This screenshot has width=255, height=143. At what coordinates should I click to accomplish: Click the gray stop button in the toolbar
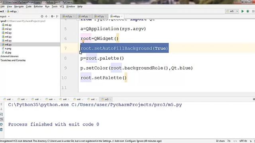pyautogui.click(x=253, y=11)
